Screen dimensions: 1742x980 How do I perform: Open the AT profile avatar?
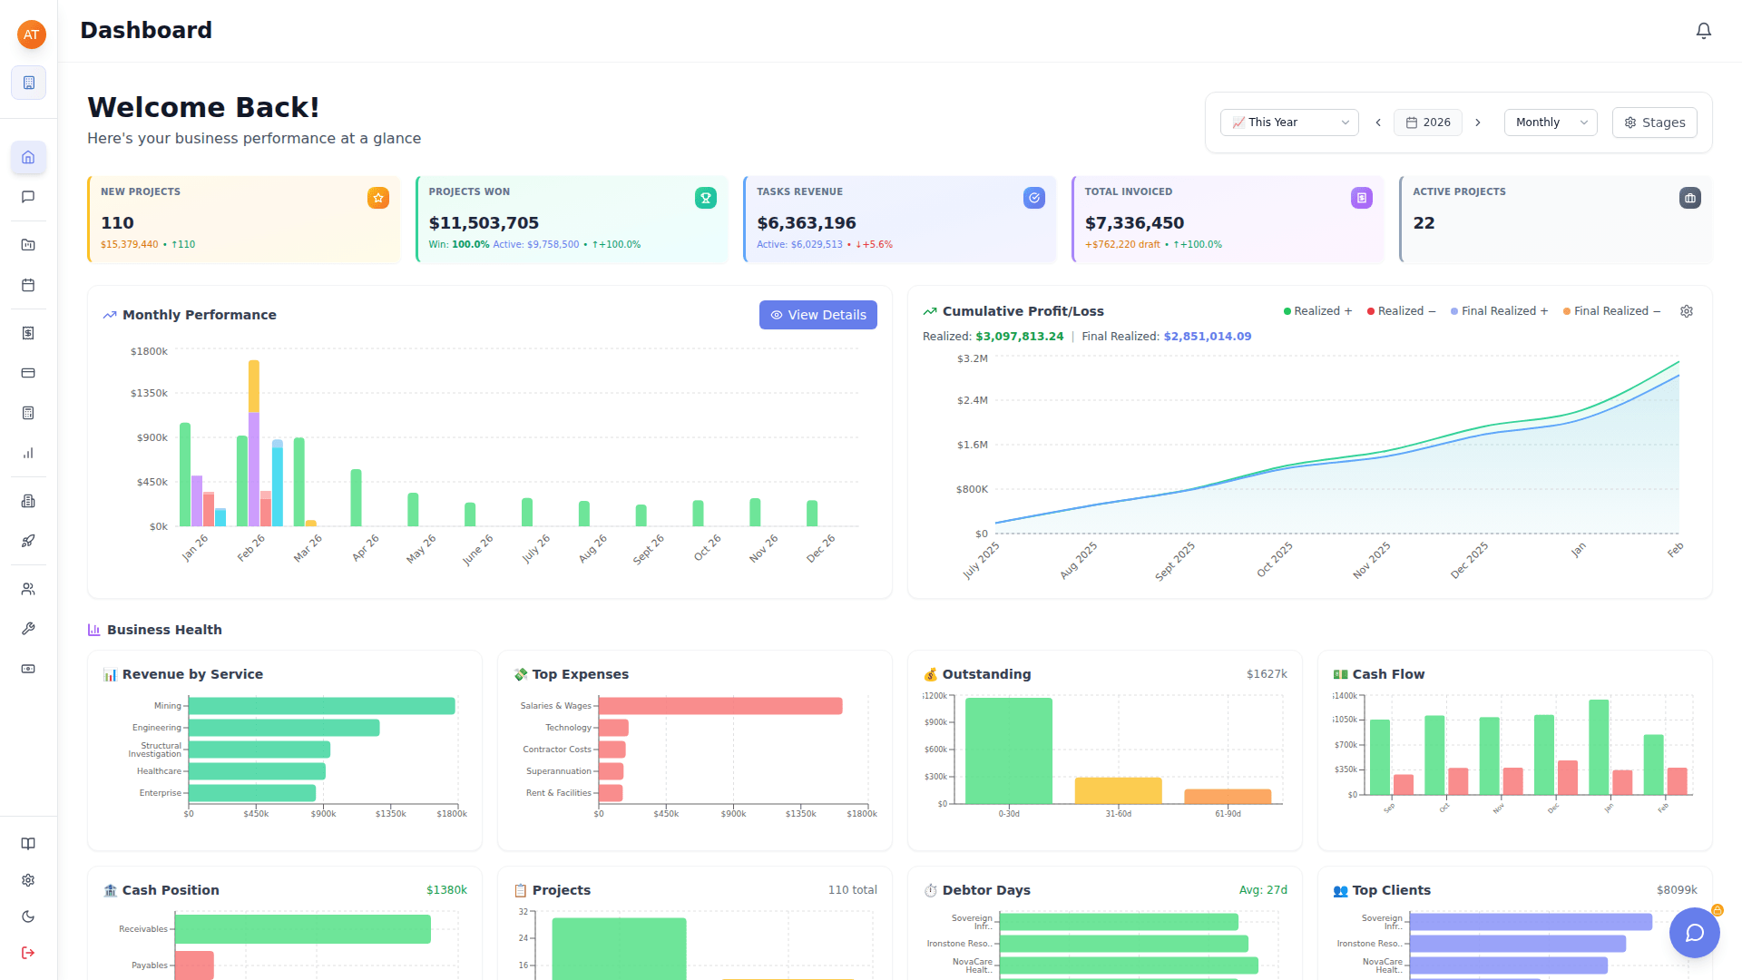(x=31, y=34)
